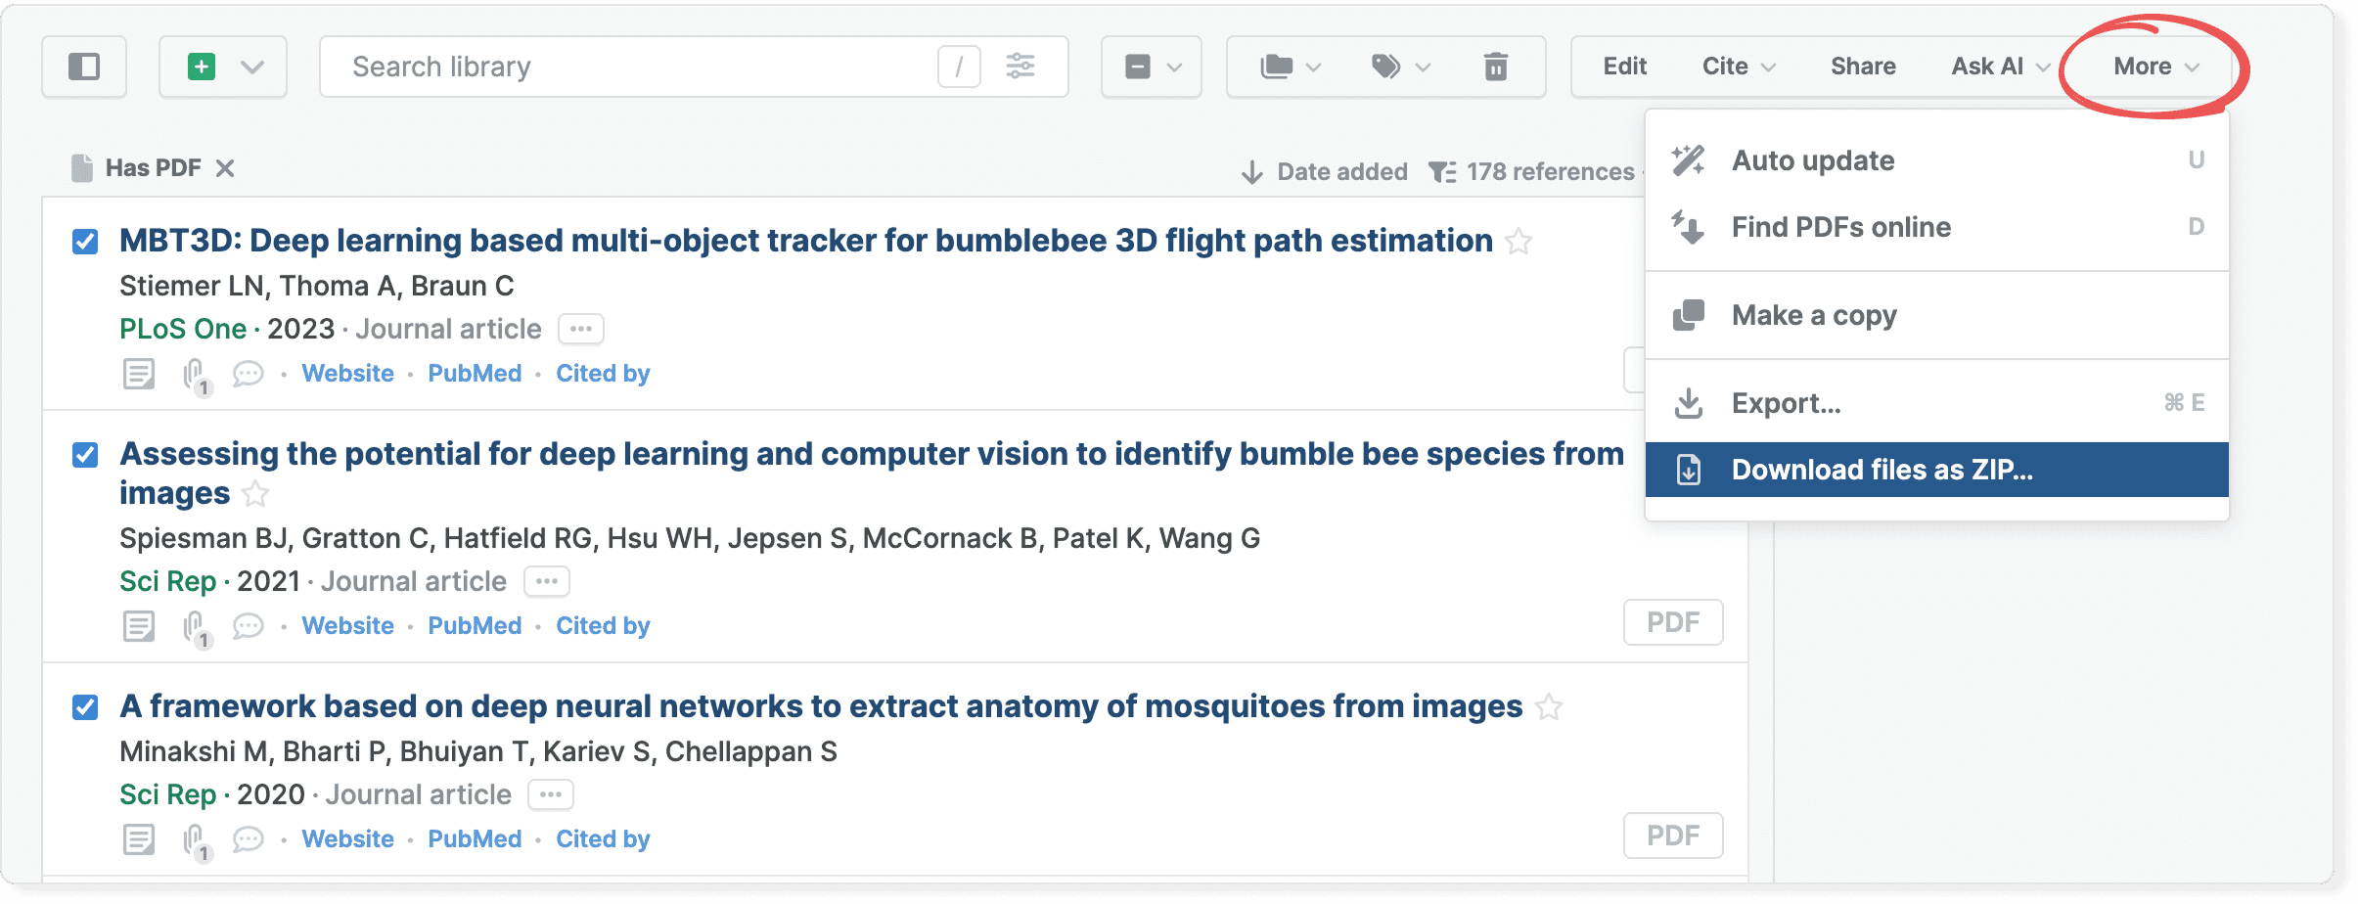The width and height of the screenshot is (2358, 904).
Task: Open the Cite dropdown menu
Action: 1739,67
